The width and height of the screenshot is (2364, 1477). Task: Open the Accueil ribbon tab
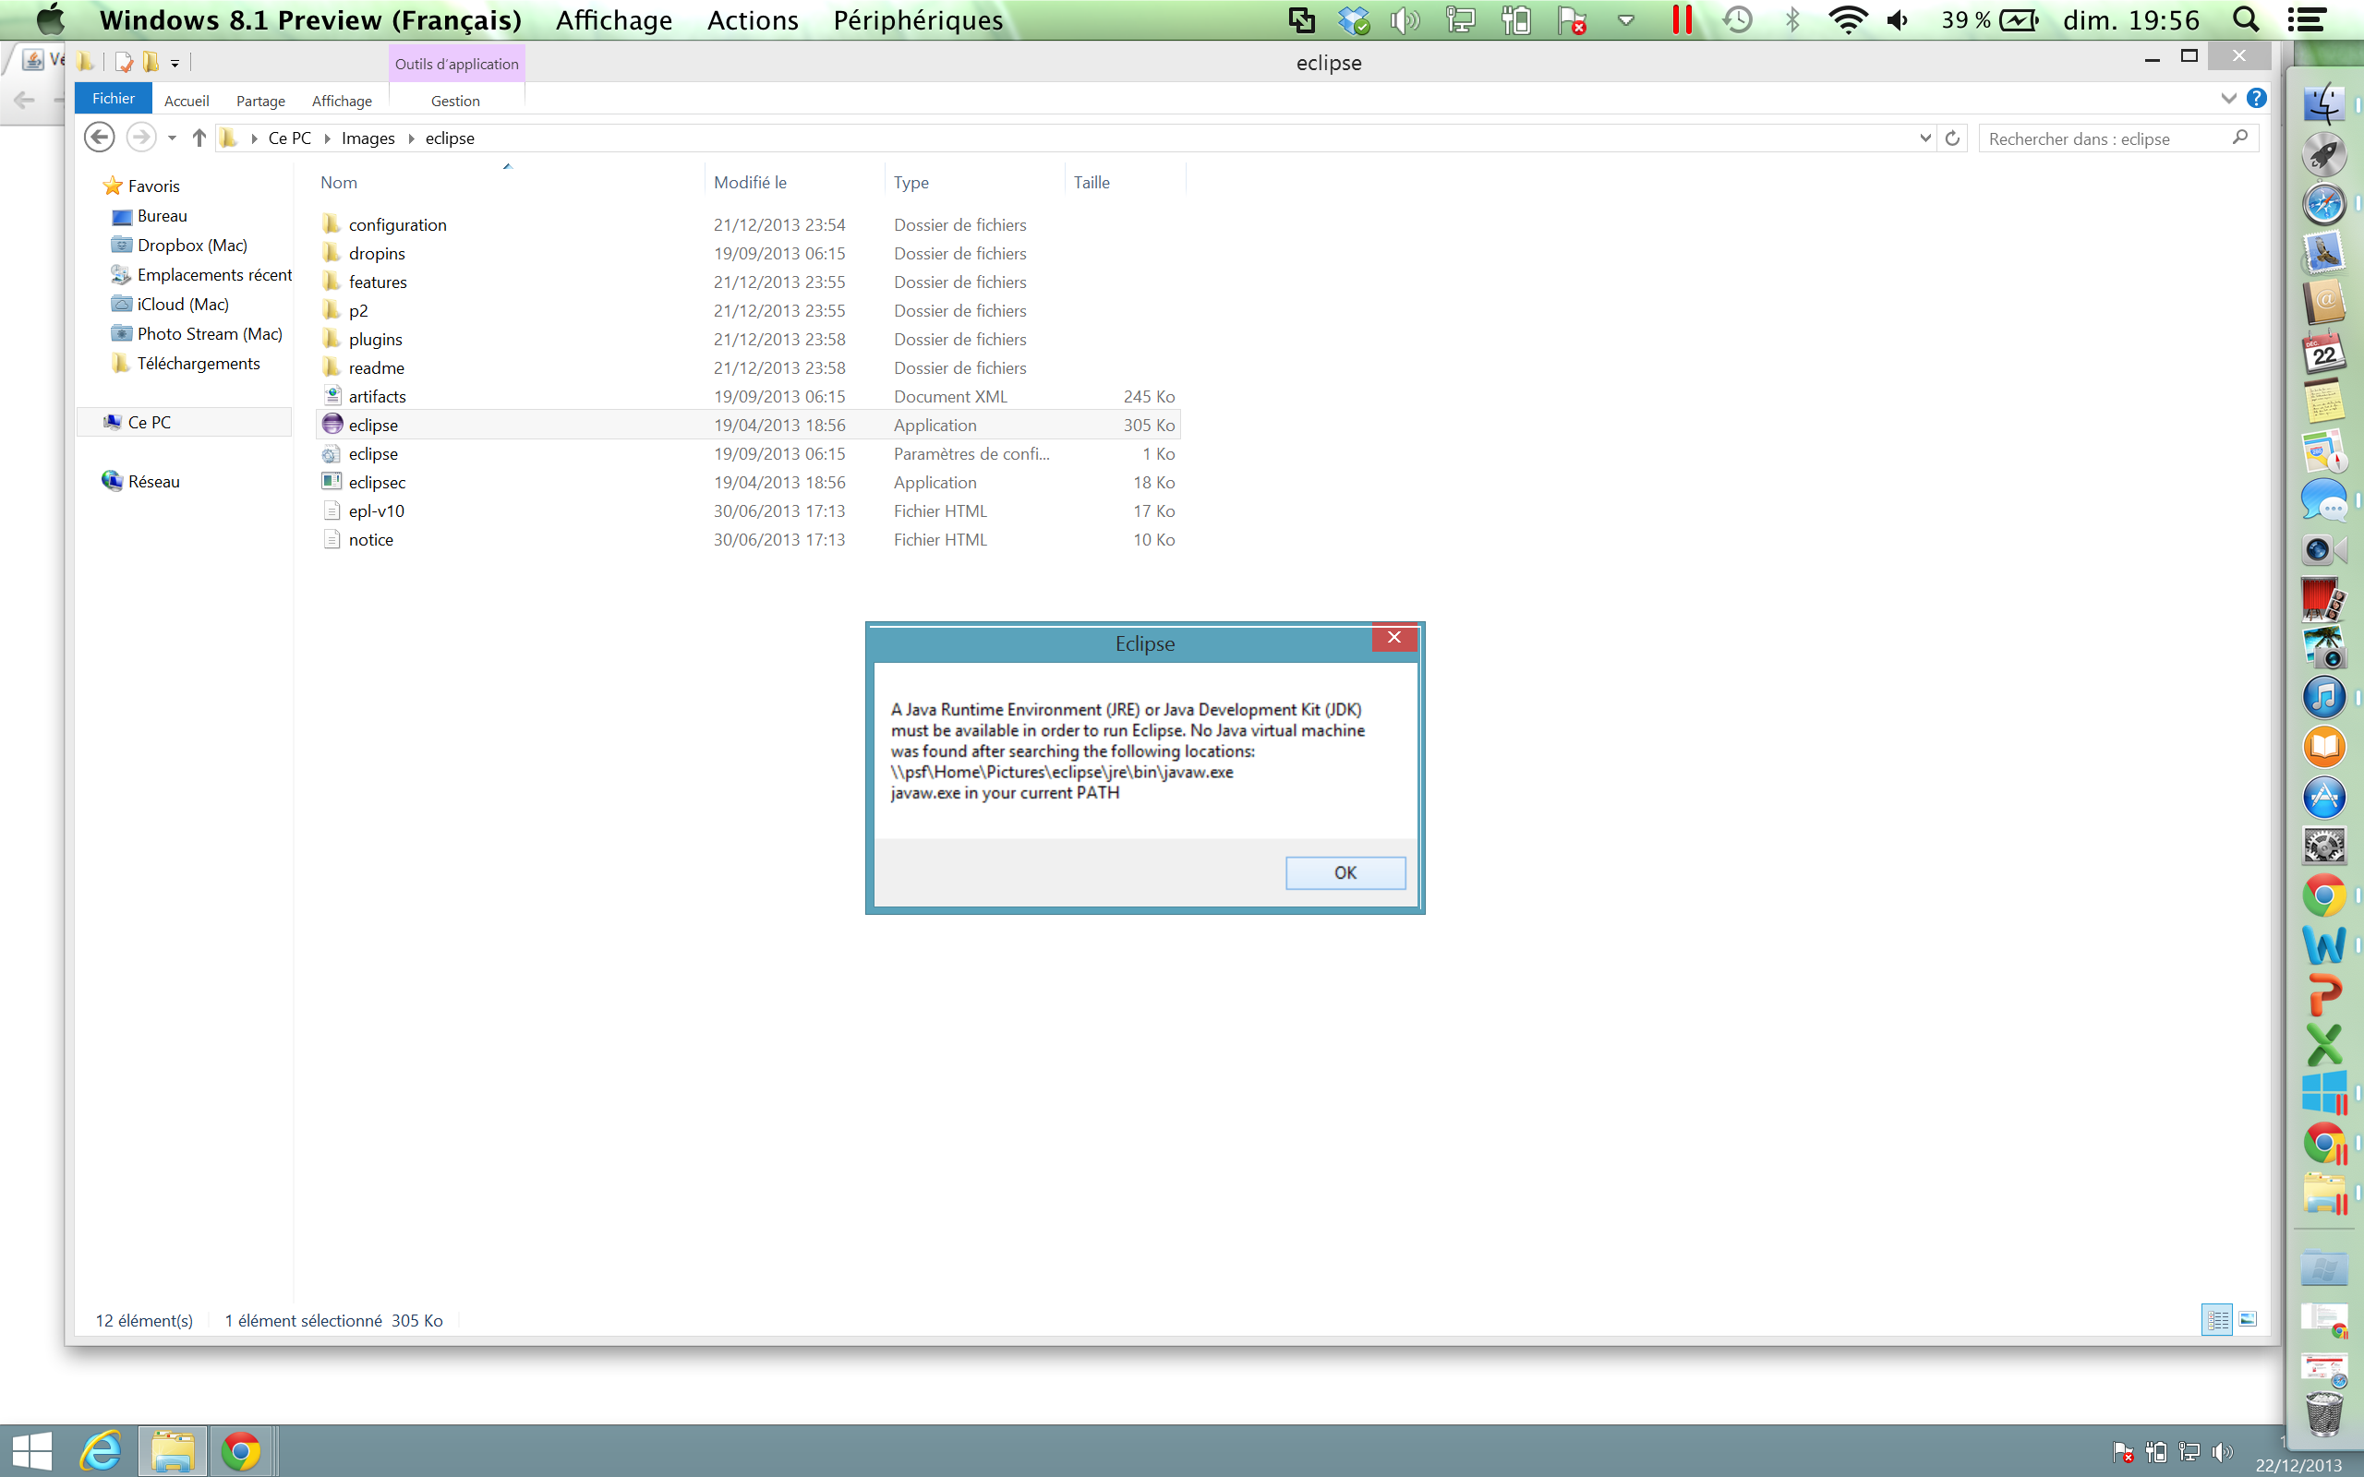pyautogui.click(x=187, y=101)
